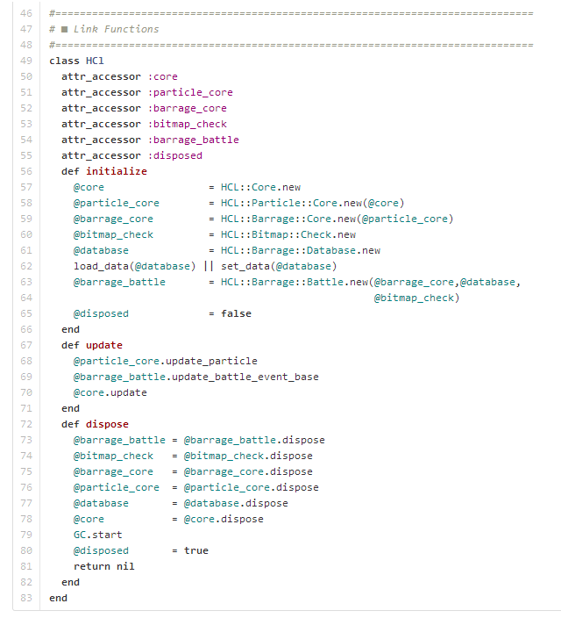Viewport: 561px width, 618px height.
Task: Click 'HCL::Barrage::Battle.new(' on line 63
Action: coord(297,282)
